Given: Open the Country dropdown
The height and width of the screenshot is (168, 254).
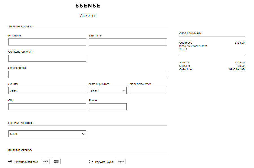Looking at the screenshot, I should [47, 90].
